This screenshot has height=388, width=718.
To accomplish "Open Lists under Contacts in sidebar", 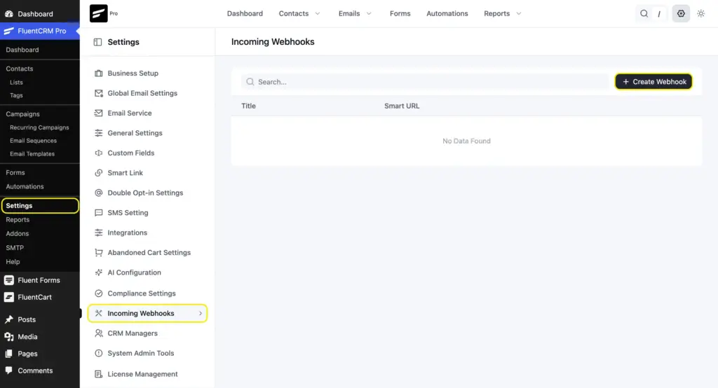I will [16, 83].
